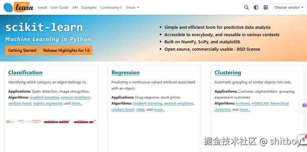Click the classifier comparison thumbnail image

click(51, 122)
